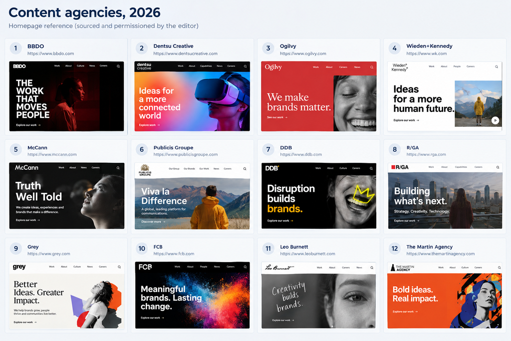The height and width of the screenshot is (341, 511).
Task: Open the https://www.mccann.com link
Action: pyautogui.click(x=52, y=155)
